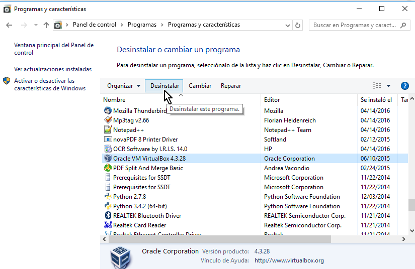Image resolution: width=415 pixels, height=269 pixels.
Task: Click the REALTEK Bluetooth Driver icon
Action: (x=108, y=215)
